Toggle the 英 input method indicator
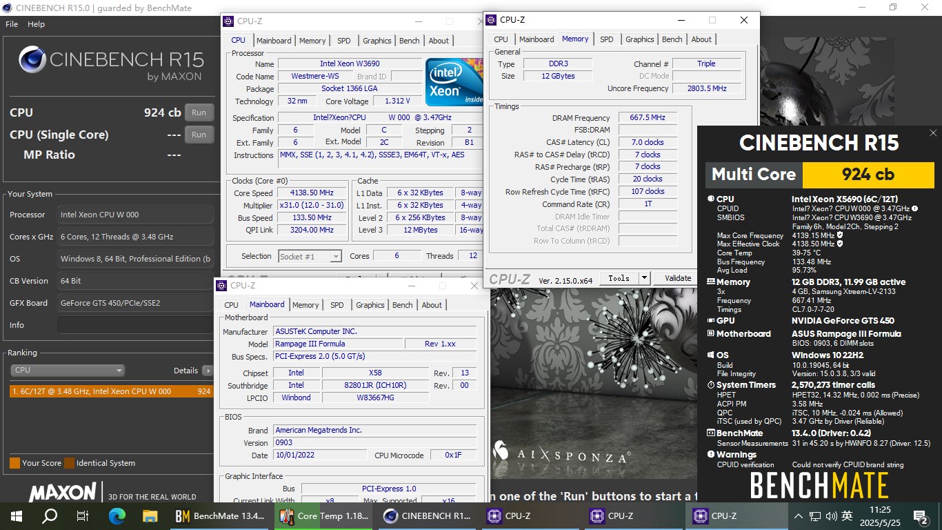Screen dimensions: 942x530 click(x=847, y=516)
